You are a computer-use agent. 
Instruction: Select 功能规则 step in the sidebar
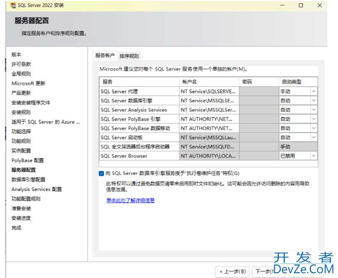click(21, 141)
